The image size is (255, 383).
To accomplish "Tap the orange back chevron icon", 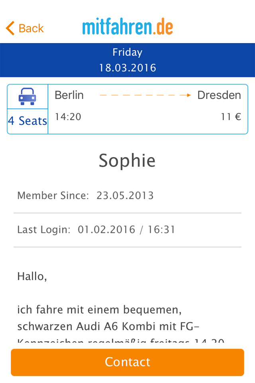I will tap(10, 28).
